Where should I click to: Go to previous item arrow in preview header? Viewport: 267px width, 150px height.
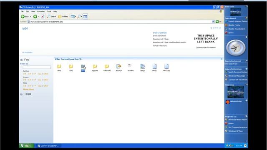pos(211,28)
